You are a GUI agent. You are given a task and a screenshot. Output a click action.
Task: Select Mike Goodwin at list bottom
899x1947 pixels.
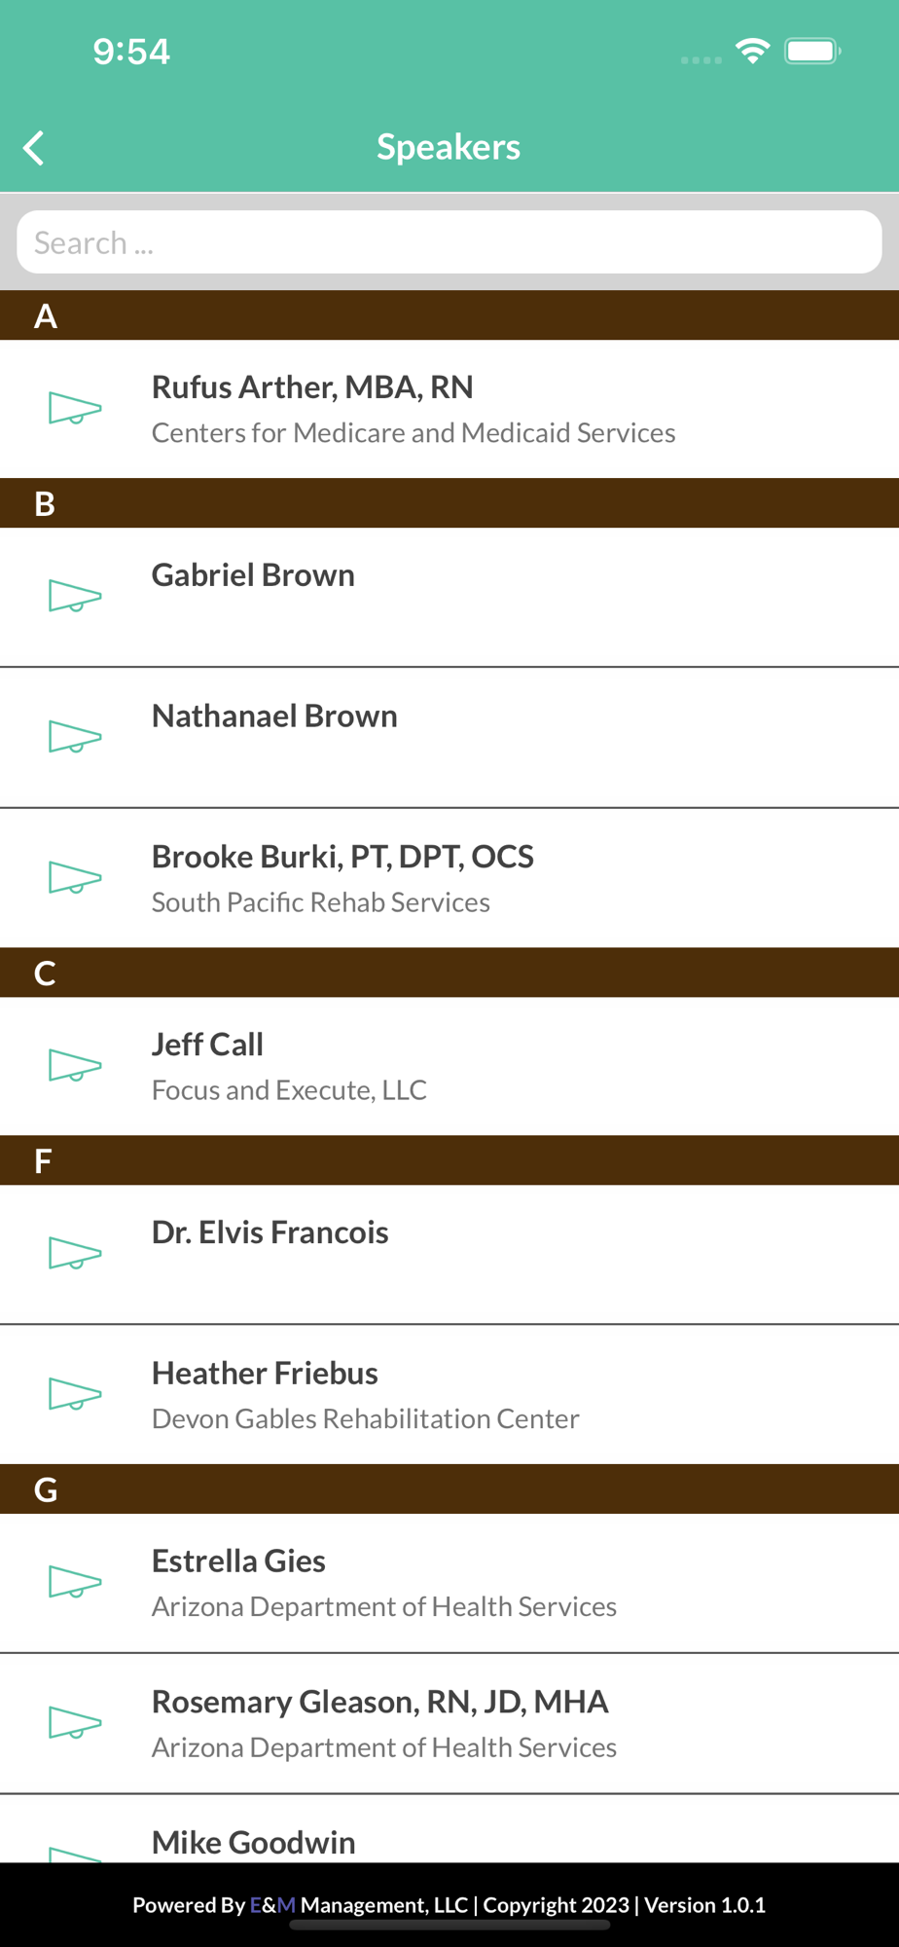253,1842
